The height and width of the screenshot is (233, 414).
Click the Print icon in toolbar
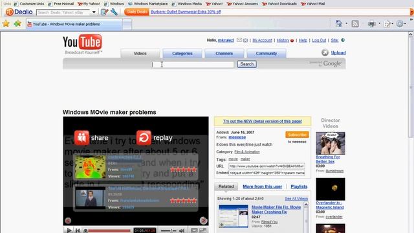[x=372, y=24]
